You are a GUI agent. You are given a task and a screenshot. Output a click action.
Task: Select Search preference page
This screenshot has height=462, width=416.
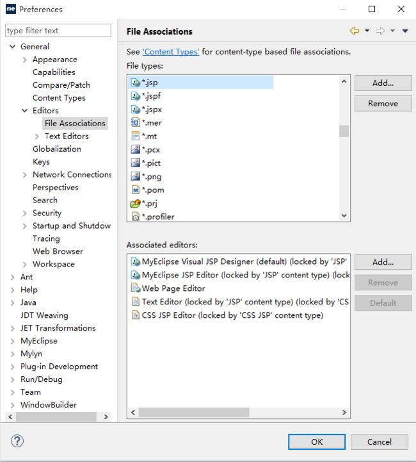[x=45, y=200]
